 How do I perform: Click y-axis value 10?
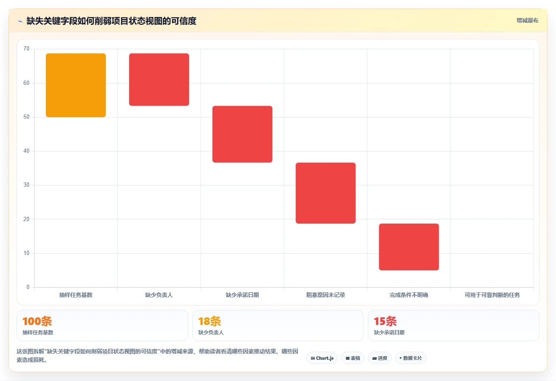coord(26,253)
